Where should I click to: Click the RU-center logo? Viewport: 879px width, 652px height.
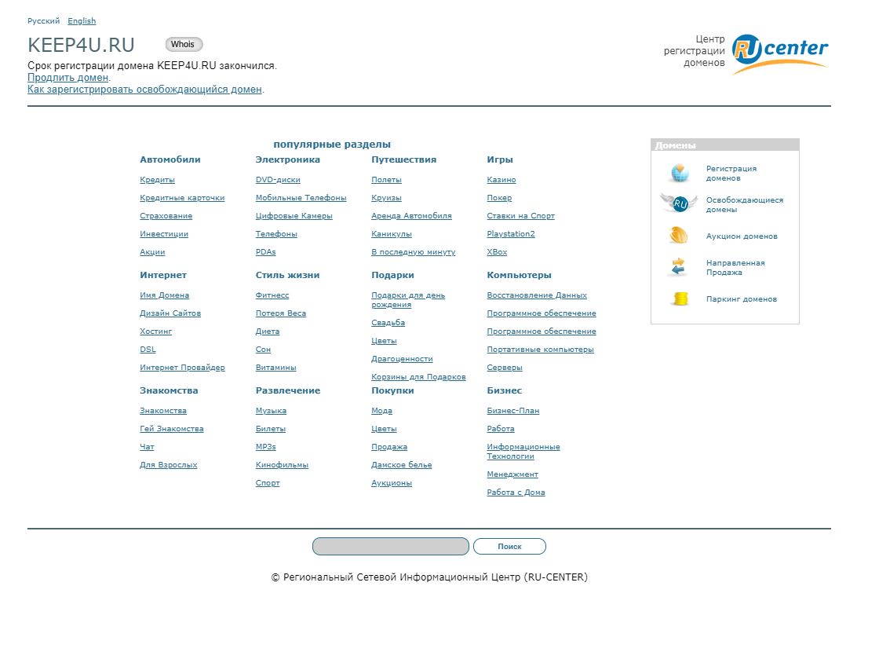click(x=780, y=53)
